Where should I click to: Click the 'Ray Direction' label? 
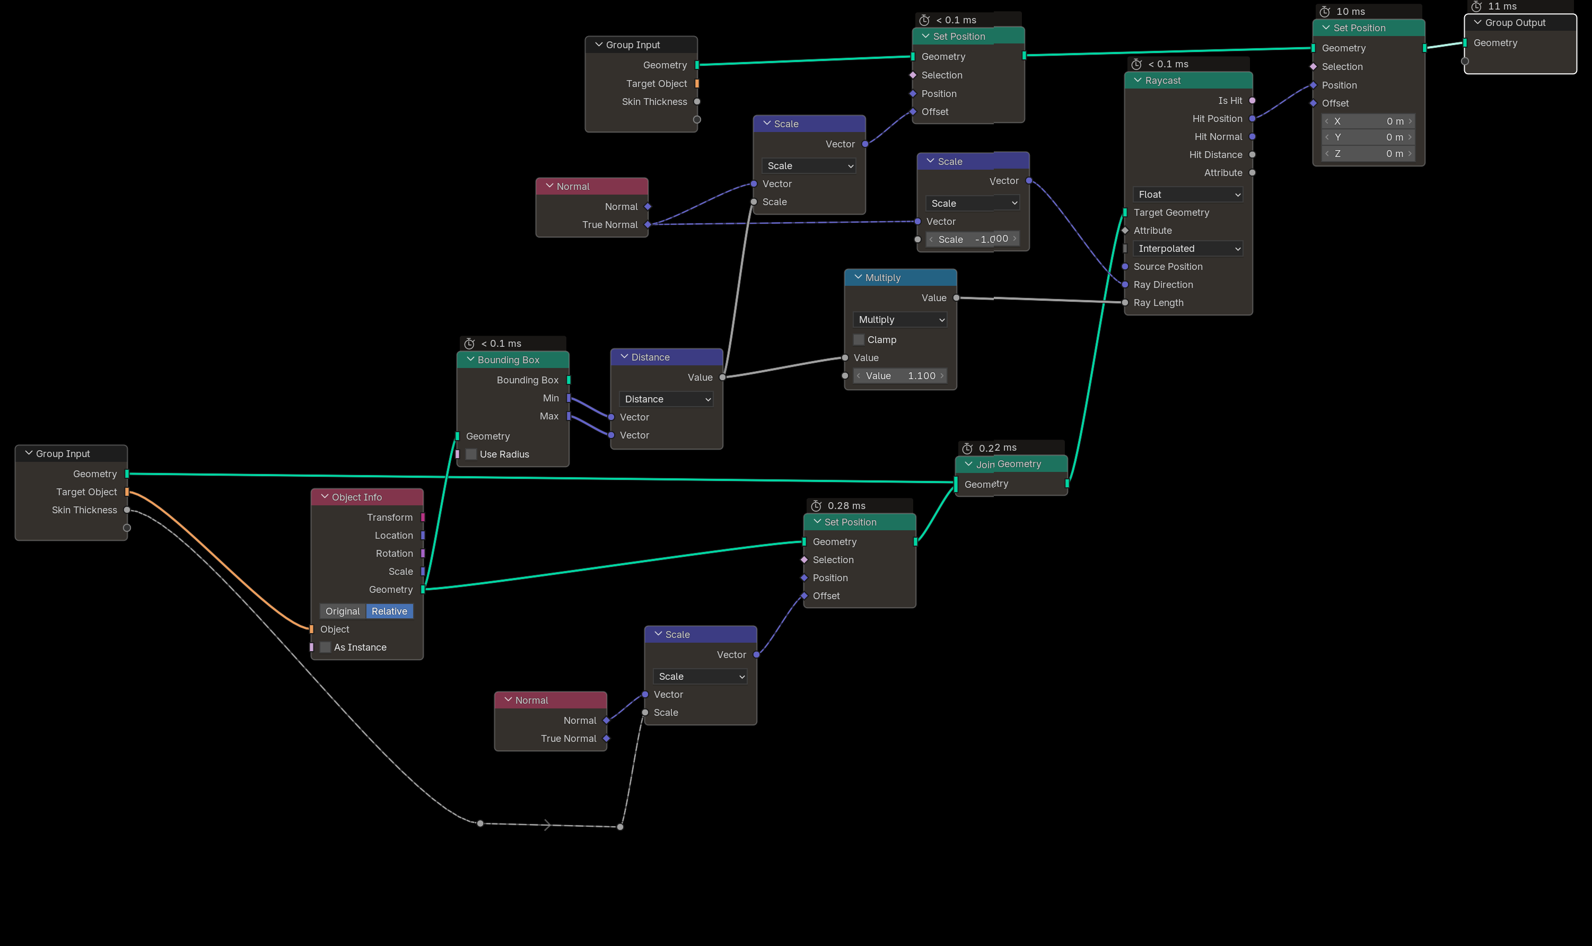[1163, 284]
